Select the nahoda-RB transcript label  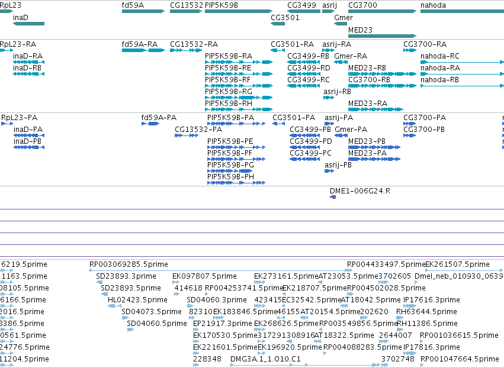tap(439, 80)
